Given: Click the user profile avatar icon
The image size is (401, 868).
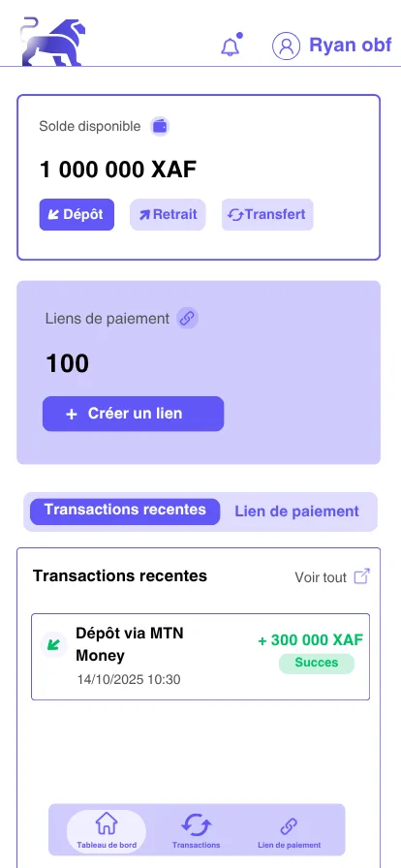Looking at the screenshot, I should point(286,46).
